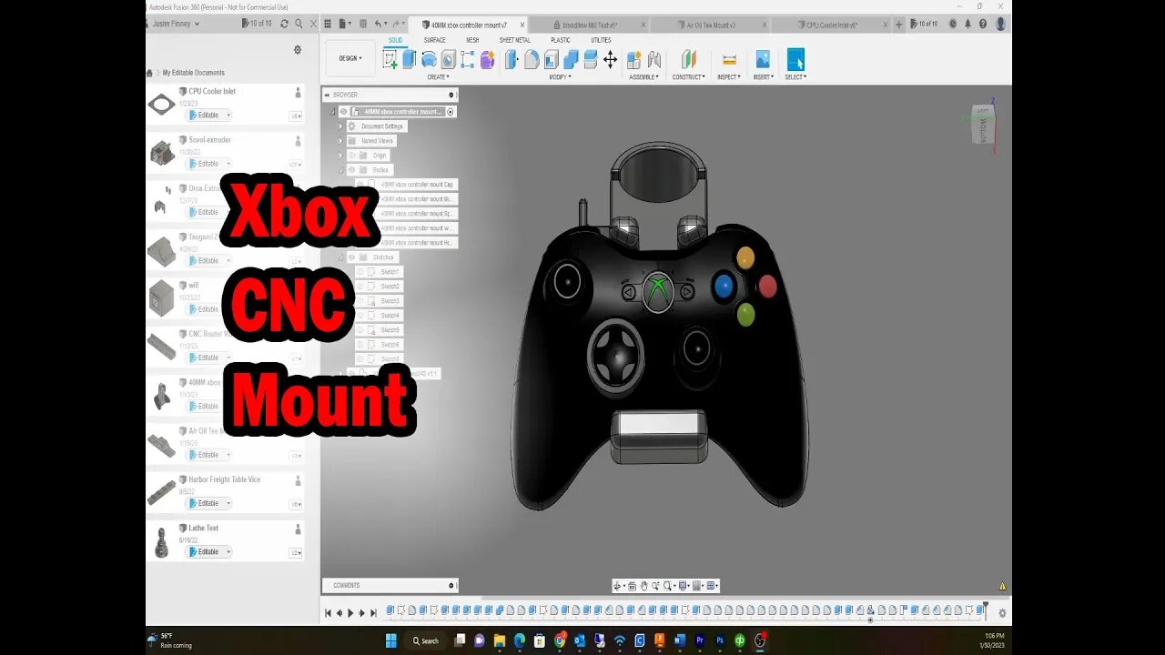This screenshot has height=655, width=1165.
Task: Select the Shell modify icon
Action: 552,60
